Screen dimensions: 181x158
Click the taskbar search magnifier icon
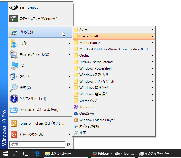point(16,154)
